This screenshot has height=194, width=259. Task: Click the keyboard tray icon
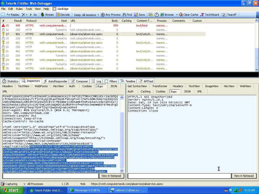[x=226, y=190]
